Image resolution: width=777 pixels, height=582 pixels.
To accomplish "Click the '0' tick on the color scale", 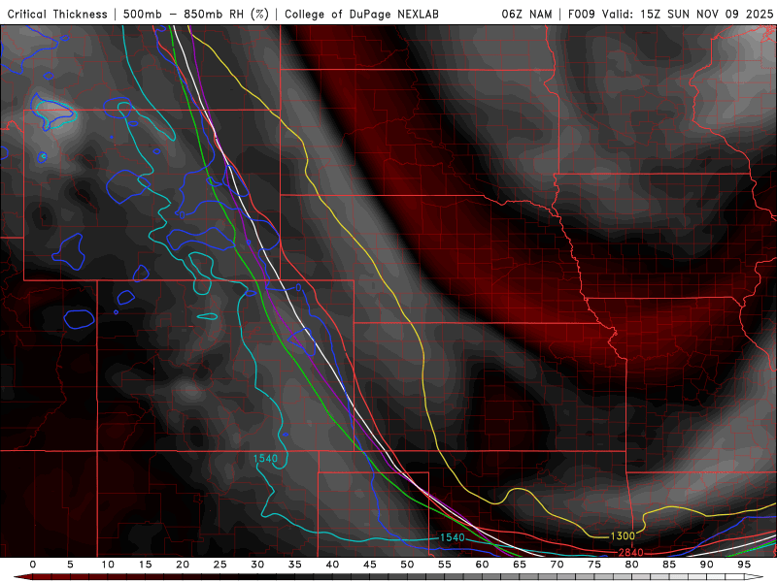I will click(x=33, y=565).
